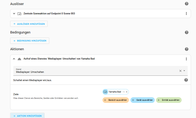Expand Yamaha Bad target into entities
196x118 pixels.
(124, 92)
